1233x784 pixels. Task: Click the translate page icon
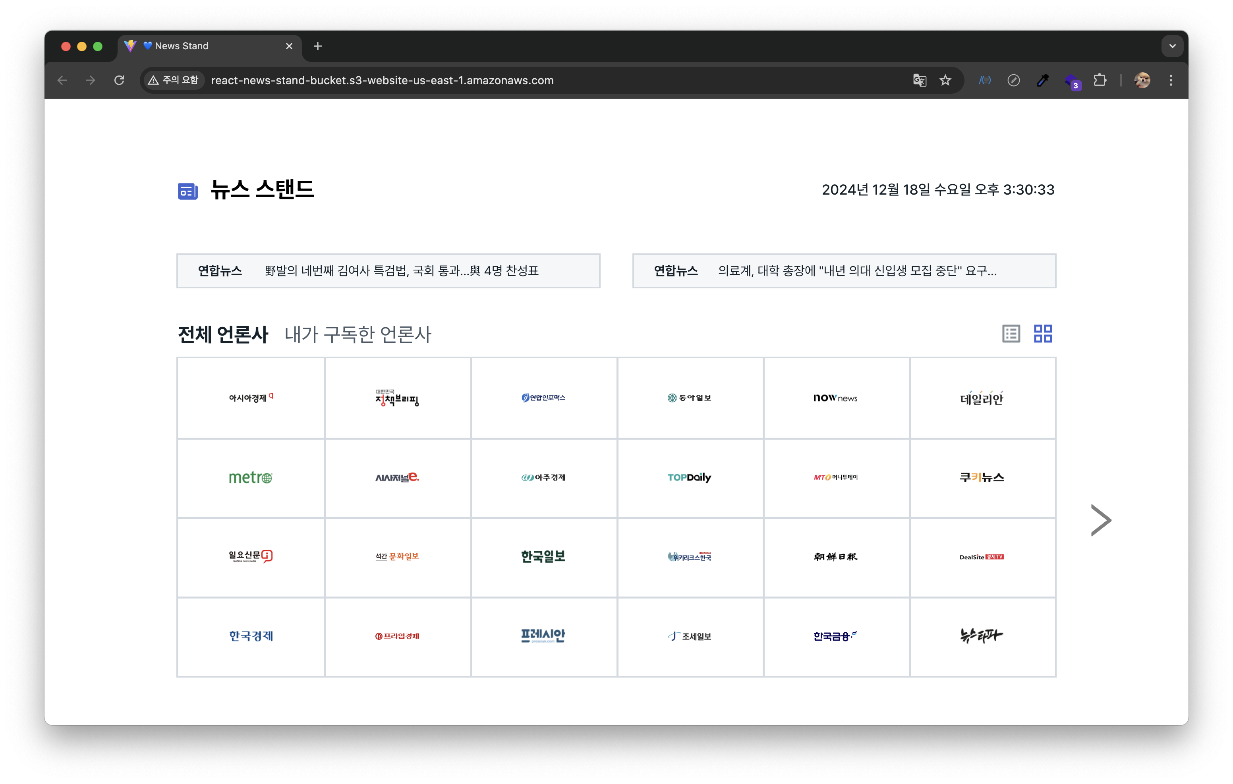point(920,80)
